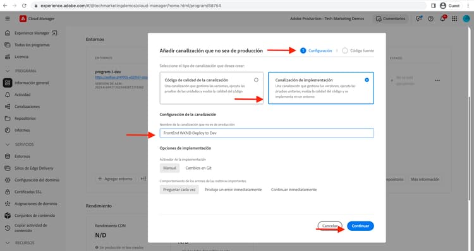Open the program-1-dev author URL link

pyautogui.click(x=121, y=78)
